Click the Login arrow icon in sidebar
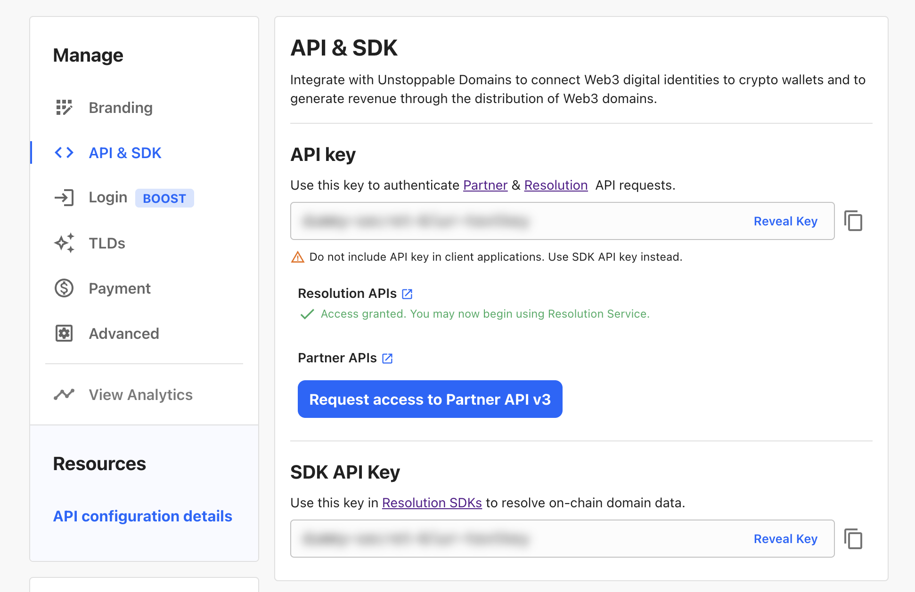 click(64, 198)
